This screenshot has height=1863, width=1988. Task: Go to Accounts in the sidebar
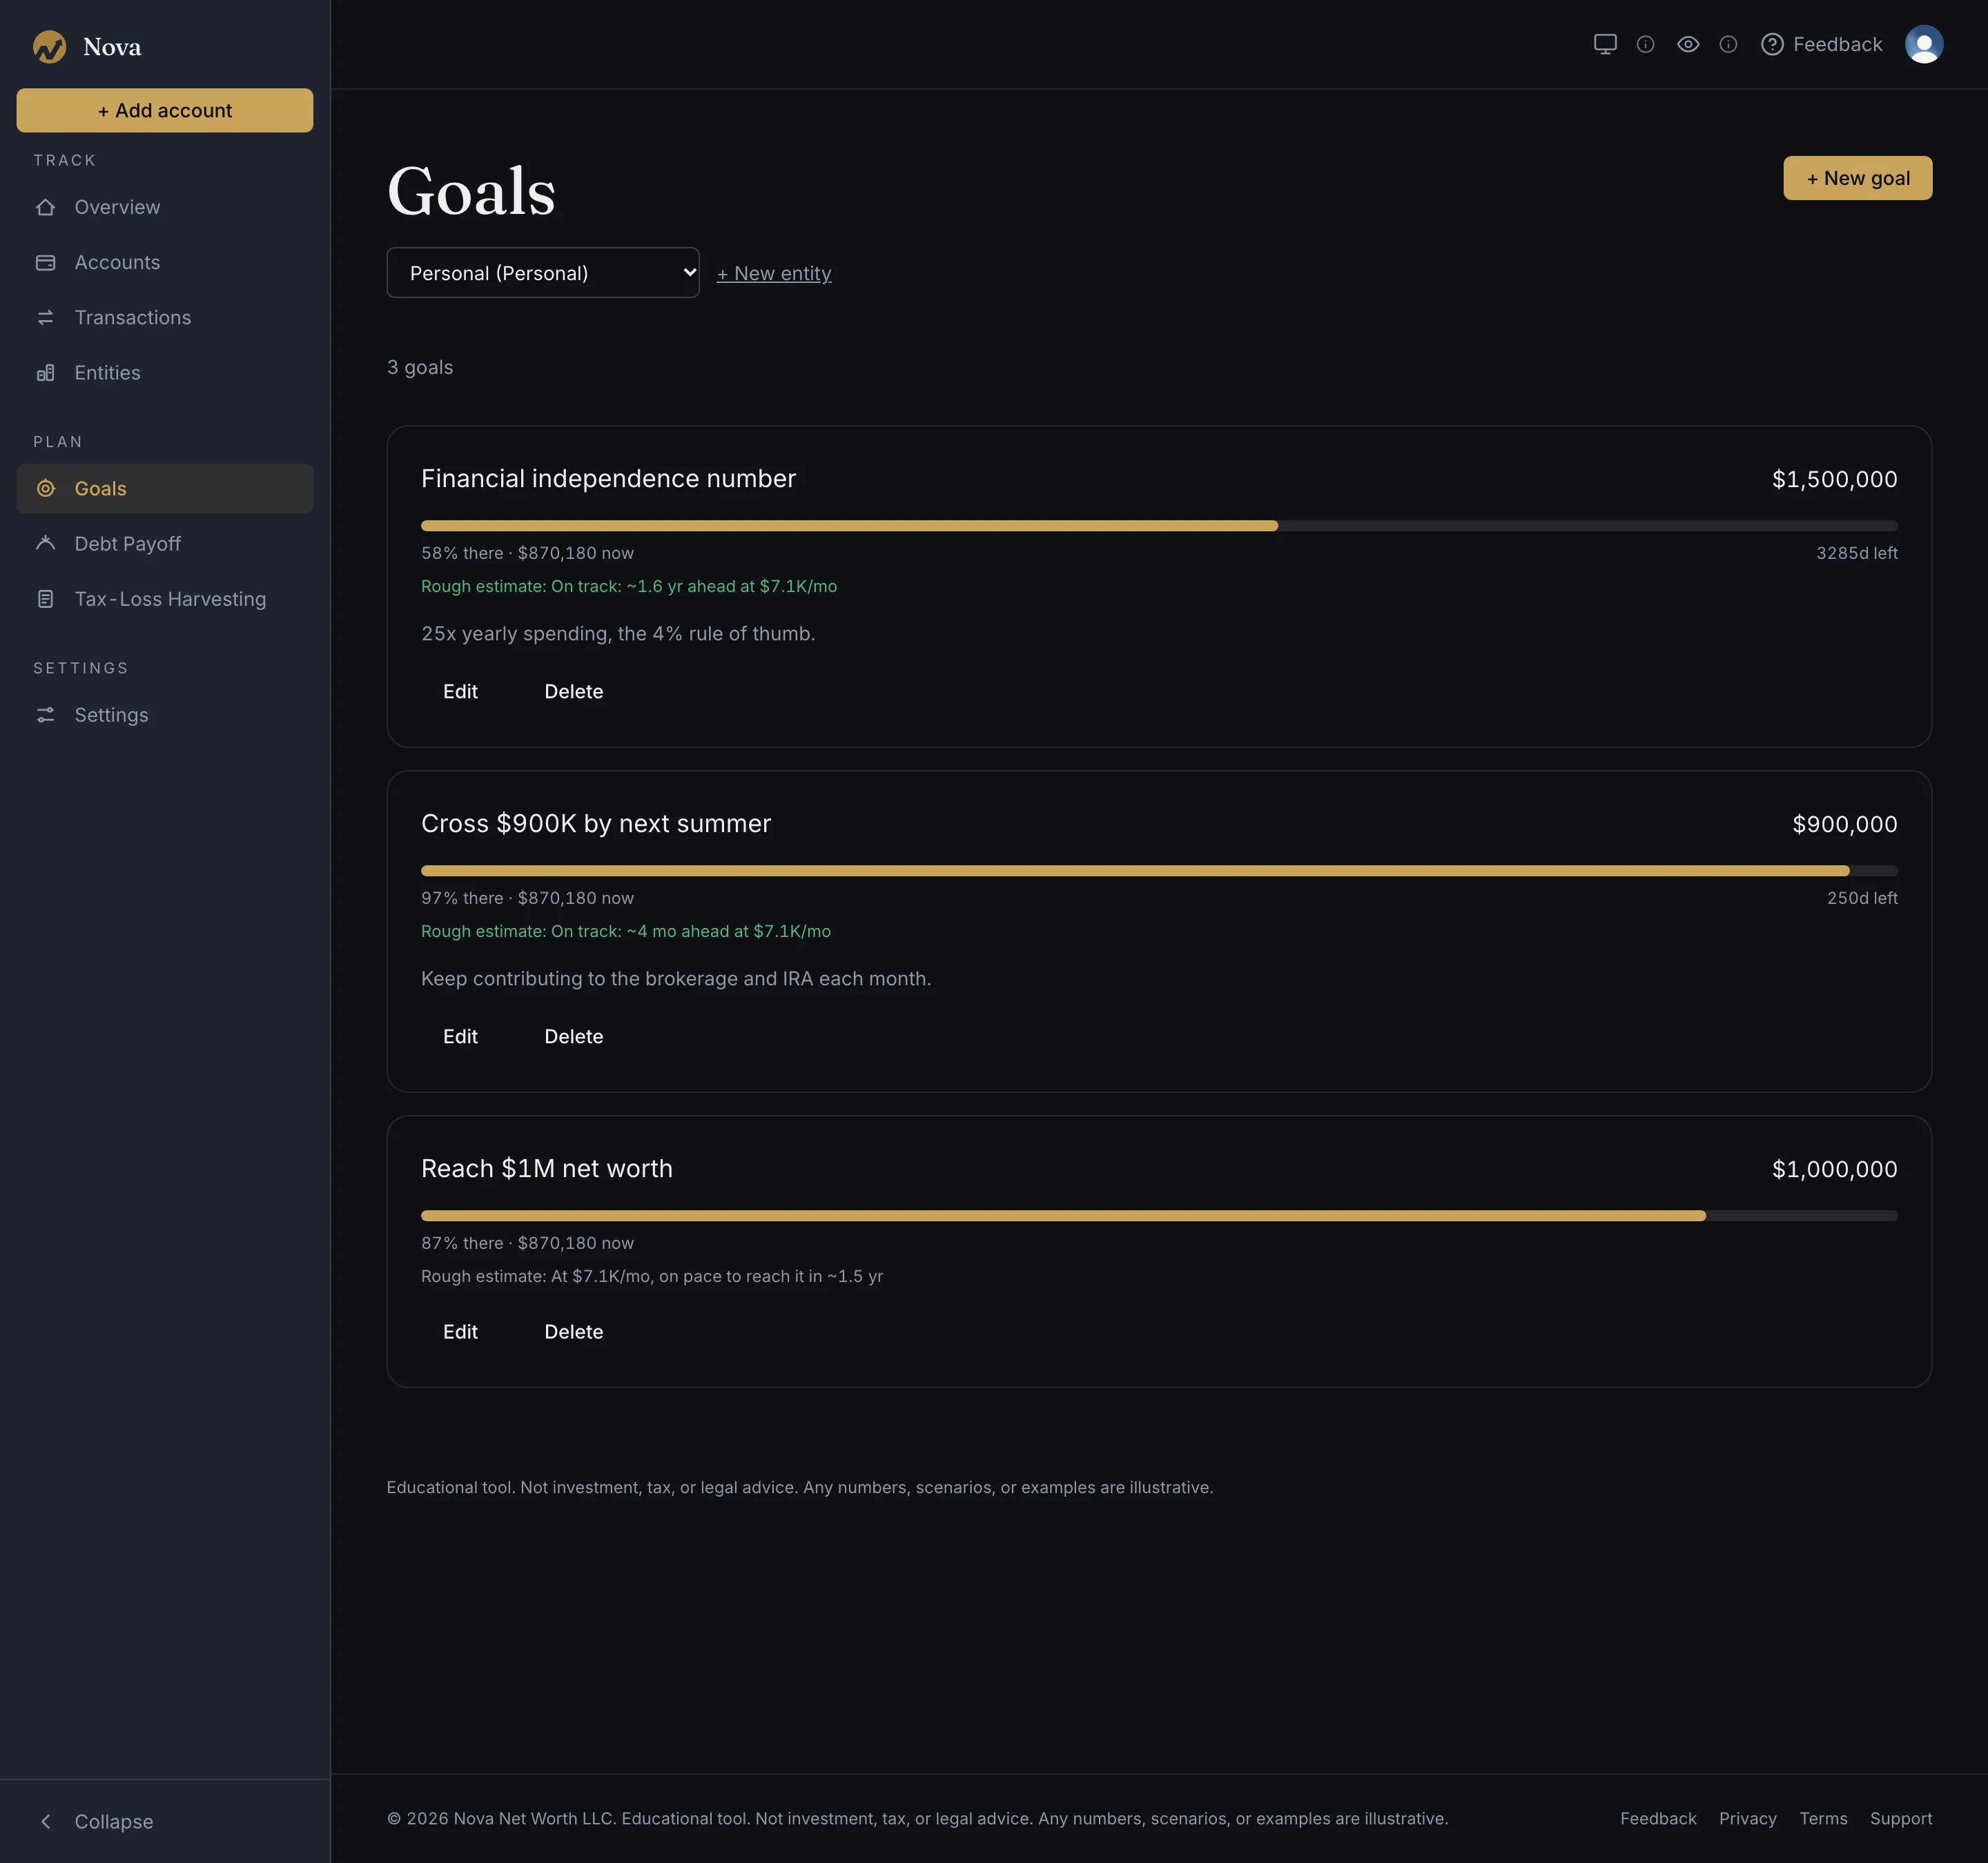165,262
